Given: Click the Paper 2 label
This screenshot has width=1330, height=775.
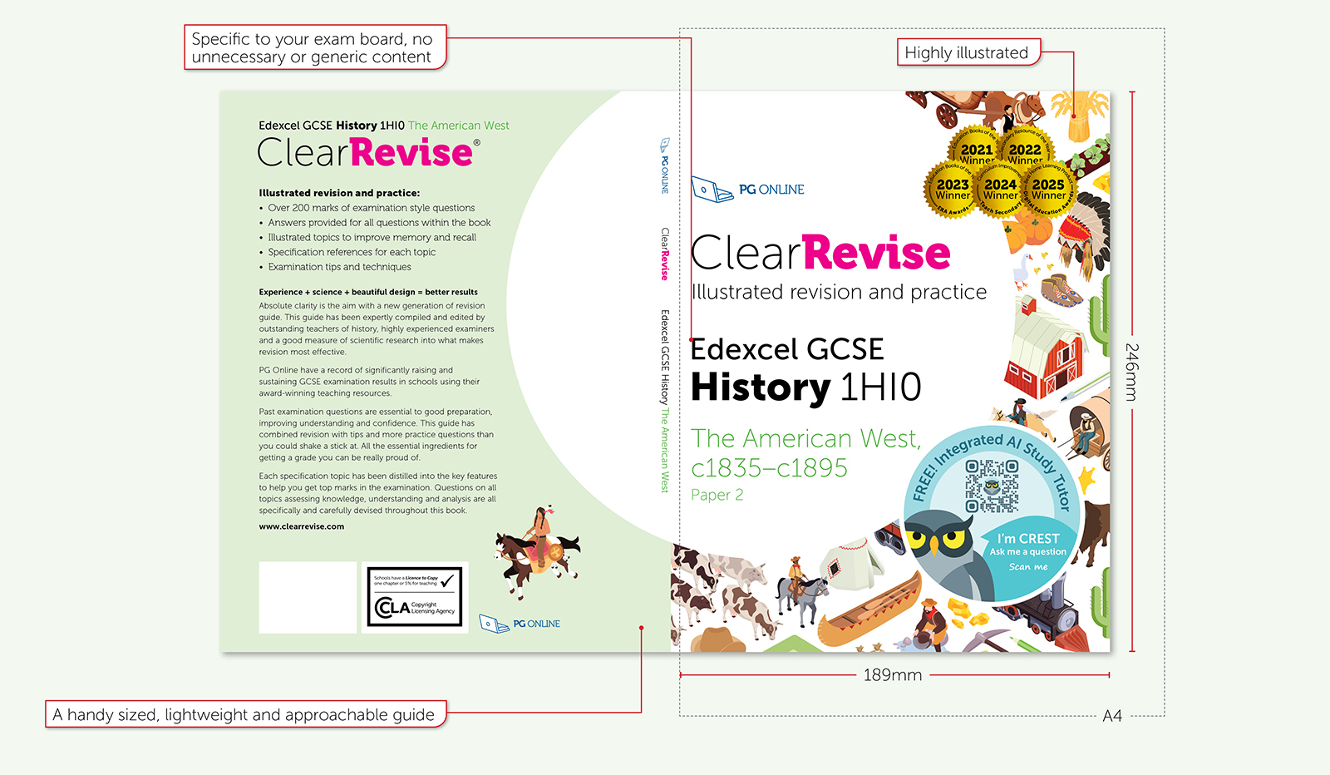Looking at the screenshot, I should click(x=718, y=494).
